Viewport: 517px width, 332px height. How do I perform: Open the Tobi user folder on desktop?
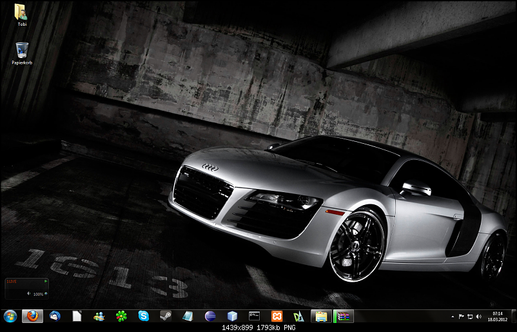tap(22, 15)
